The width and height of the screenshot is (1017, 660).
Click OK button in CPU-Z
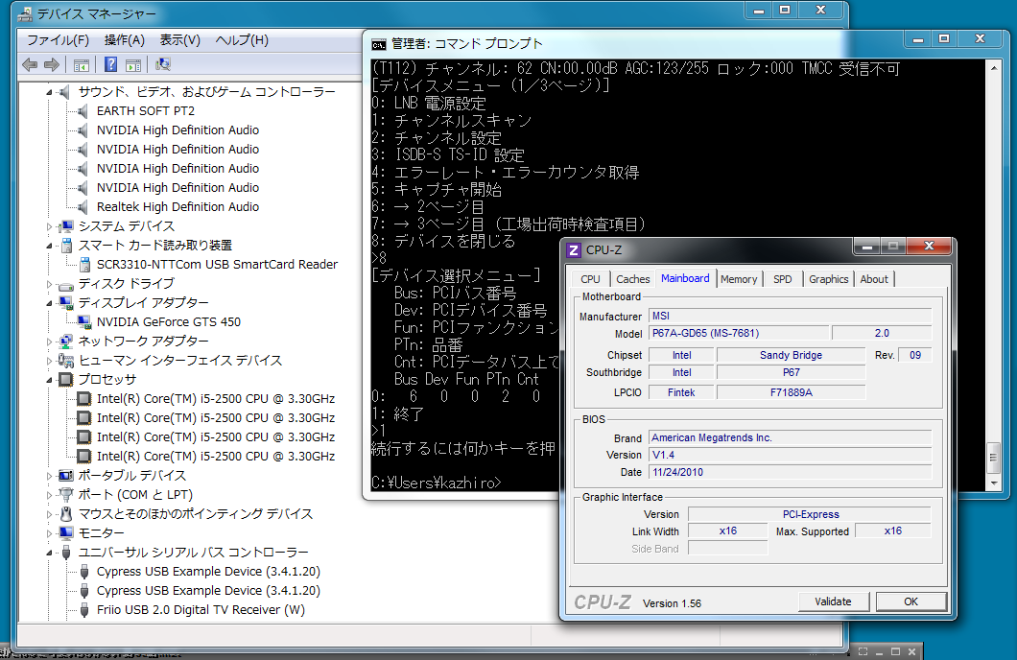[x=911, y=601]
